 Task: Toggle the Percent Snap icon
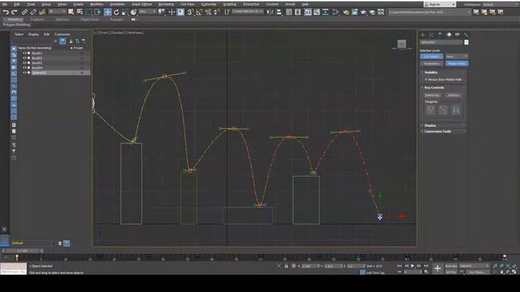pyautogui.click(x=208, y=12)
